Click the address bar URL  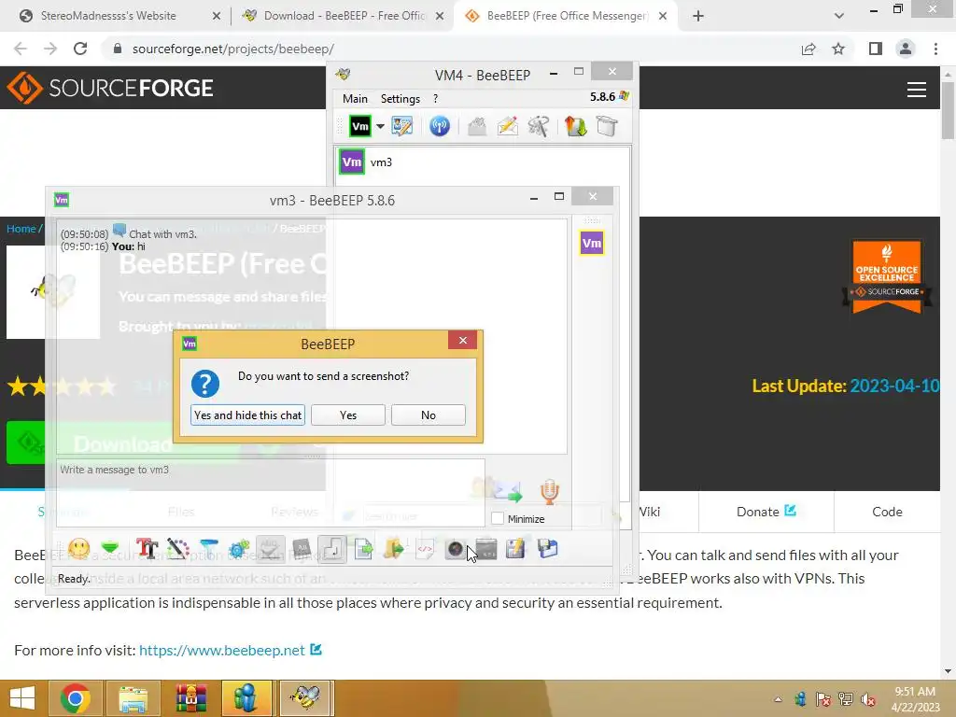(x=232, y=49)
